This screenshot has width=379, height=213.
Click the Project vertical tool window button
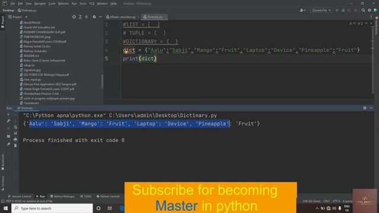coord(2,22)
